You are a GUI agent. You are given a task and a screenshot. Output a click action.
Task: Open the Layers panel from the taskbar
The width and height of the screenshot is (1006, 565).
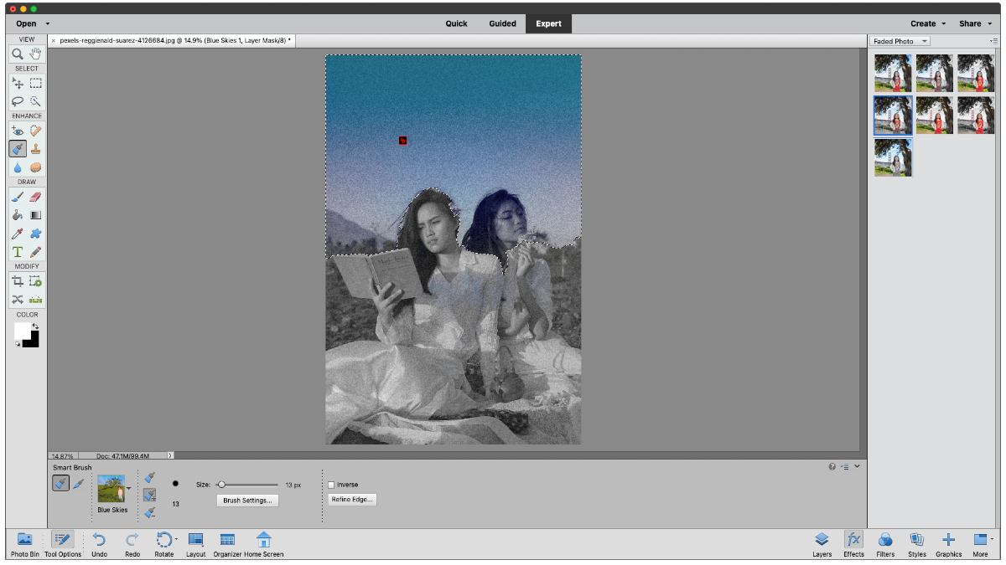(x=822, y=542)
